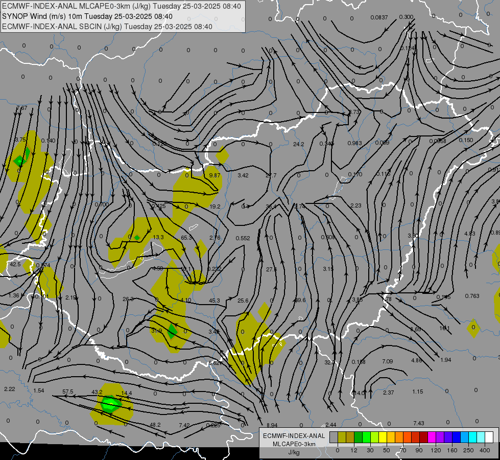Click the gray swatch in the MLCAPE legend

coord(334,437)
